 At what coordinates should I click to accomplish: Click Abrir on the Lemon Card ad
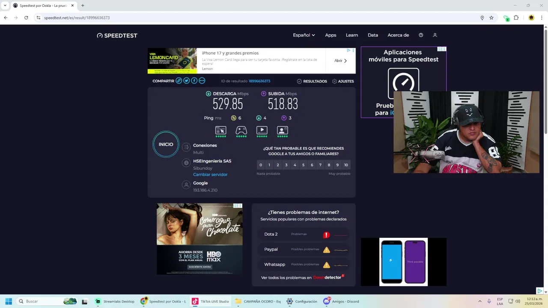[341, 61]
